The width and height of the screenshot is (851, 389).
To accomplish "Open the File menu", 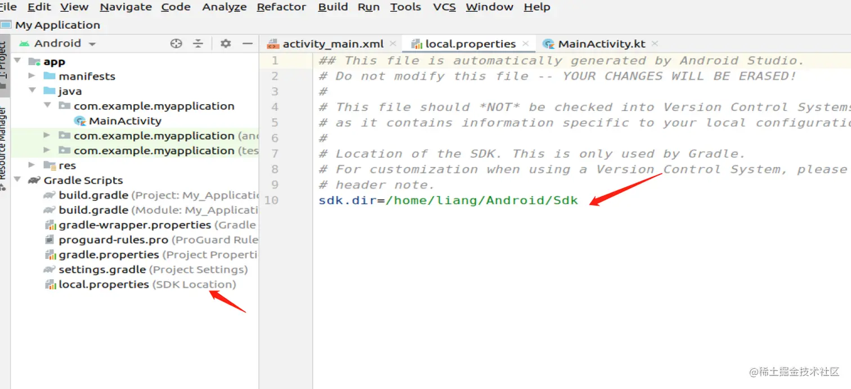I will pos(8,7).
